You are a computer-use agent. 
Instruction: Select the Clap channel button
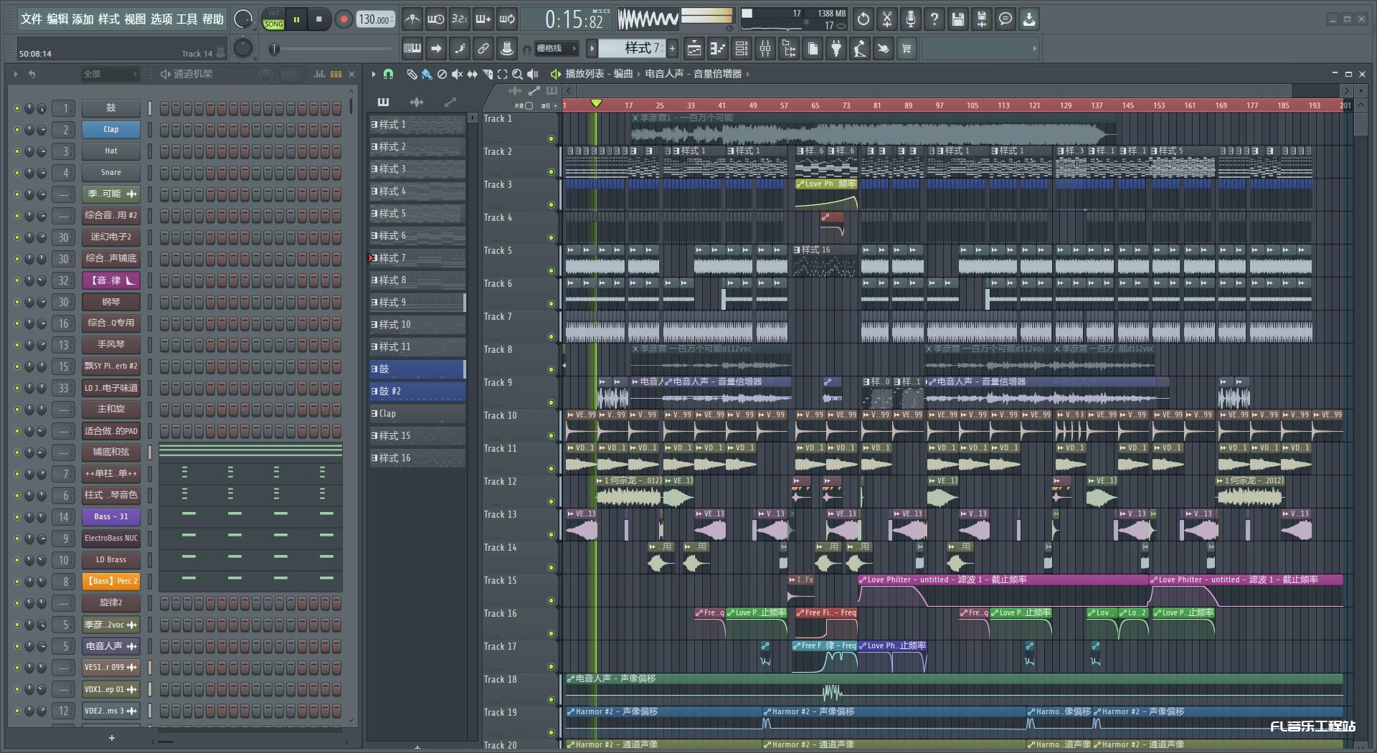(110, 129)
